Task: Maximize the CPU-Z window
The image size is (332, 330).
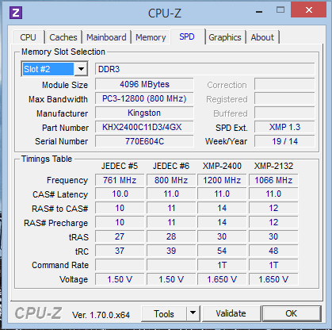Action: click(280, 10)
